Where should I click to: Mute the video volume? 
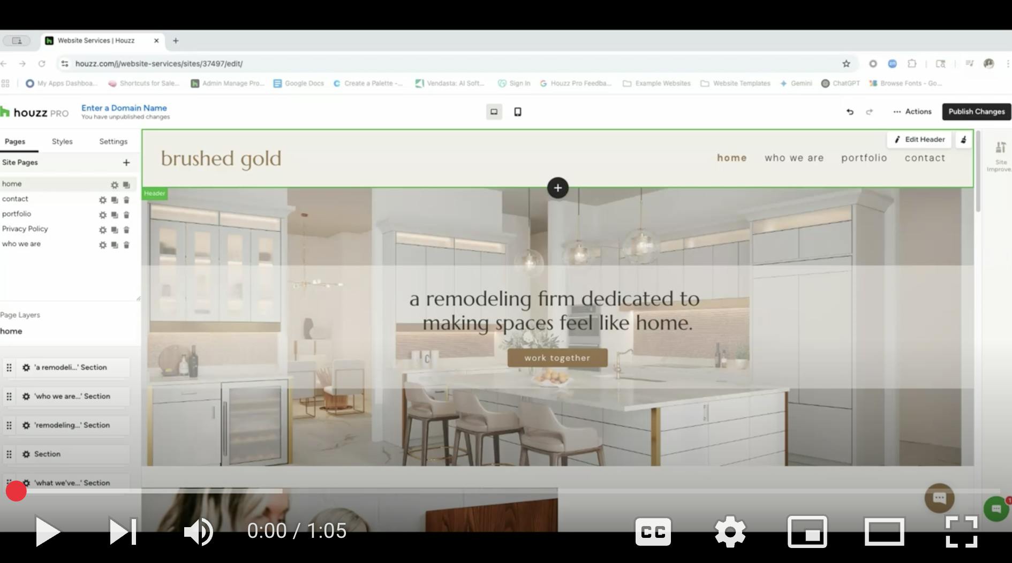click(198, 531)
